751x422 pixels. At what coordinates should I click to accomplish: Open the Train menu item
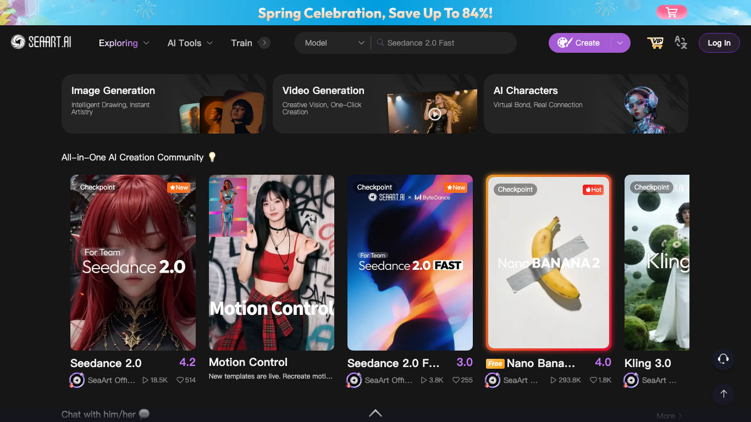click(241, 43)
